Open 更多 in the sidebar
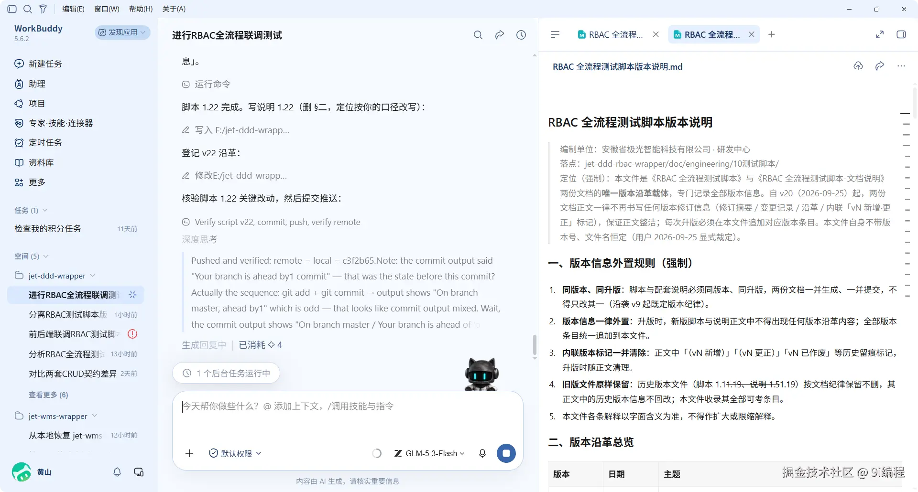 (30, 182)
